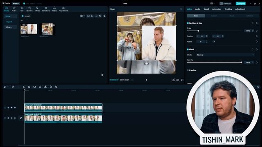Open the Blend Mode Normal dropdown
Image resolution: width=262 pixels, height=147 pixels.
(225, 55)
